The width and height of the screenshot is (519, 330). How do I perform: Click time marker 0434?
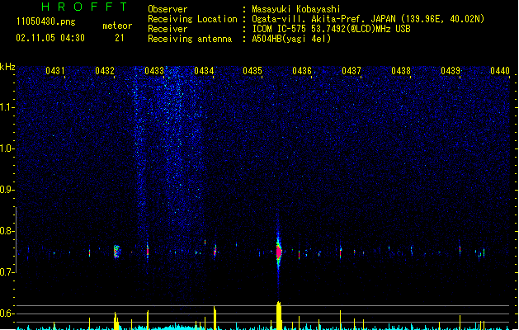(x=204, y=71)
